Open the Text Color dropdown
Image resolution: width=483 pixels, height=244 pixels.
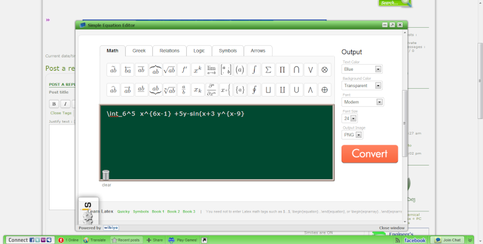point(362,69)
